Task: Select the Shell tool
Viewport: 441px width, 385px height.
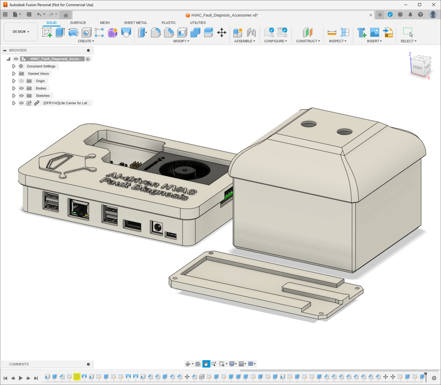Action: pyautogui.click(x=182, y=32)
